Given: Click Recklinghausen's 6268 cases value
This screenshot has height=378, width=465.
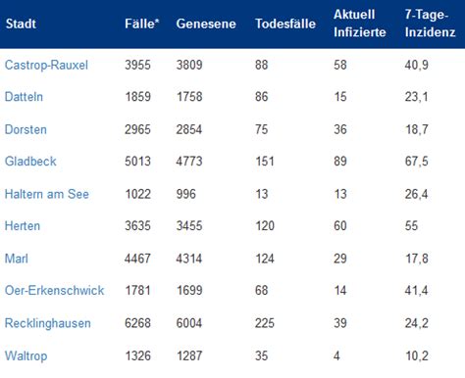Looking at the screenshot, I should 137,323.
